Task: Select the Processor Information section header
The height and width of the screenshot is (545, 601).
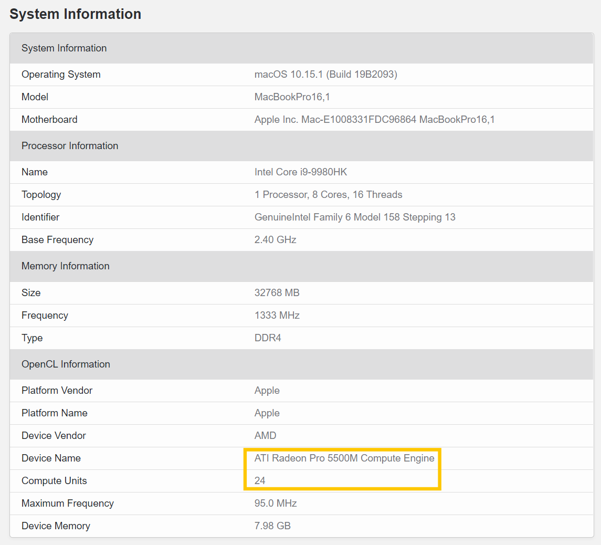Action: click(x=70, y=146)
